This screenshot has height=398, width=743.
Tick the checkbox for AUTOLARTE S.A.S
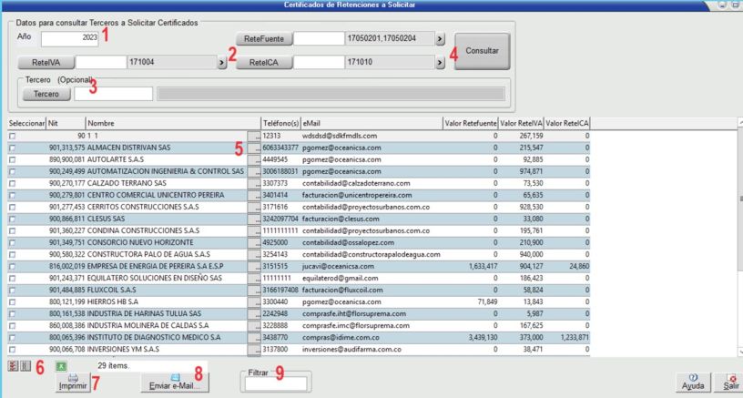tap(13, 158)
